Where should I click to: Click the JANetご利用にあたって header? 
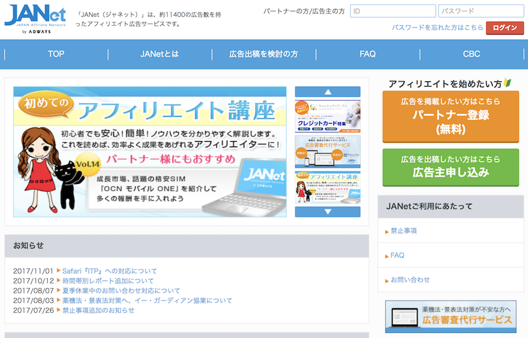(x=451, y=207)
